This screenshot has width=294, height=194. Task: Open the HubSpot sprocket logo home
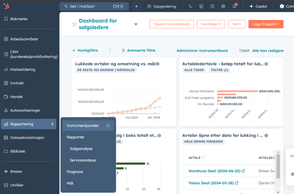pyautogui.click(x=6, y=6)
